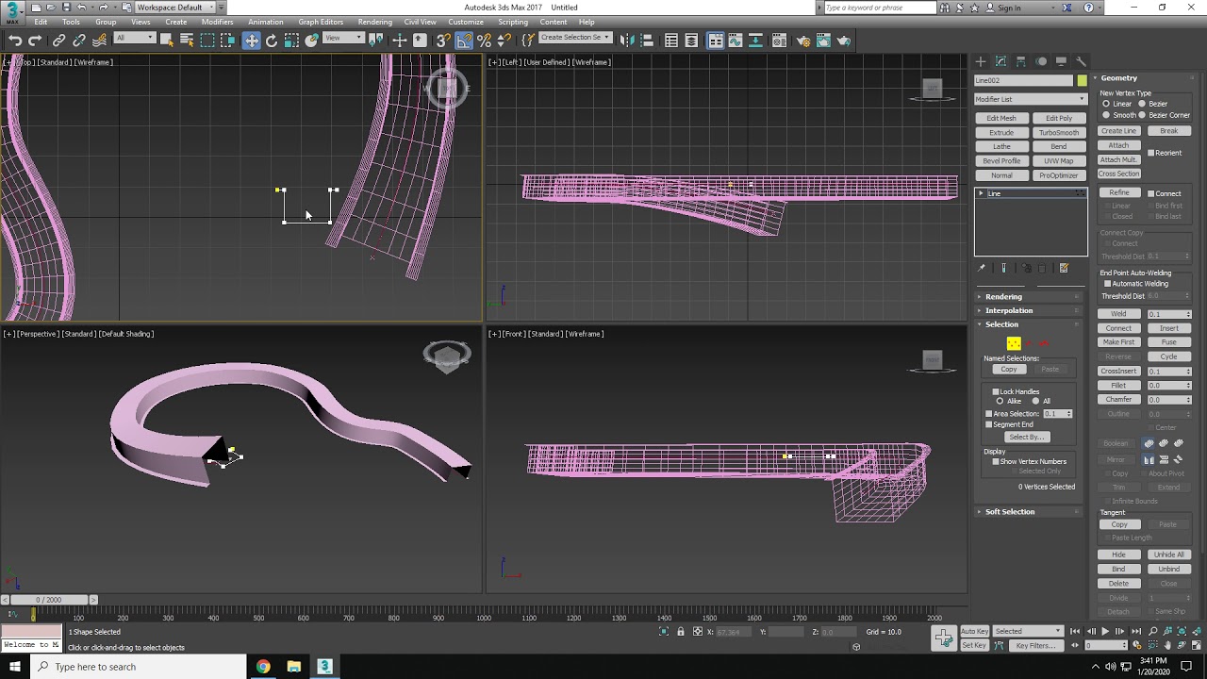Click the time slider showing 0 / 2000
1207x679 pixels.
point(49,600)
